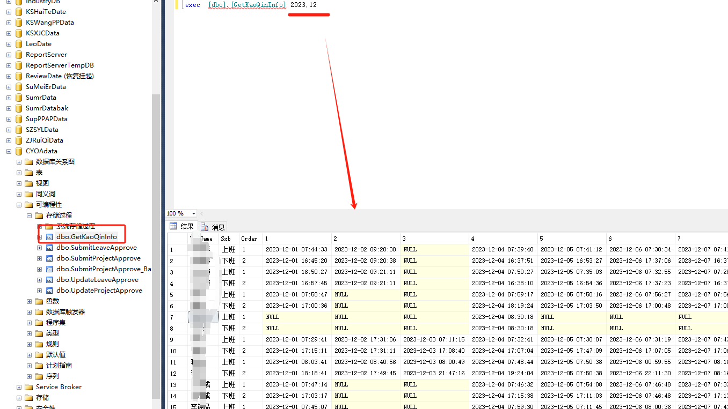Viewport: 728px width, 409px height.
Task: Click the 程序集 folder icon
Action: point(39,323)
